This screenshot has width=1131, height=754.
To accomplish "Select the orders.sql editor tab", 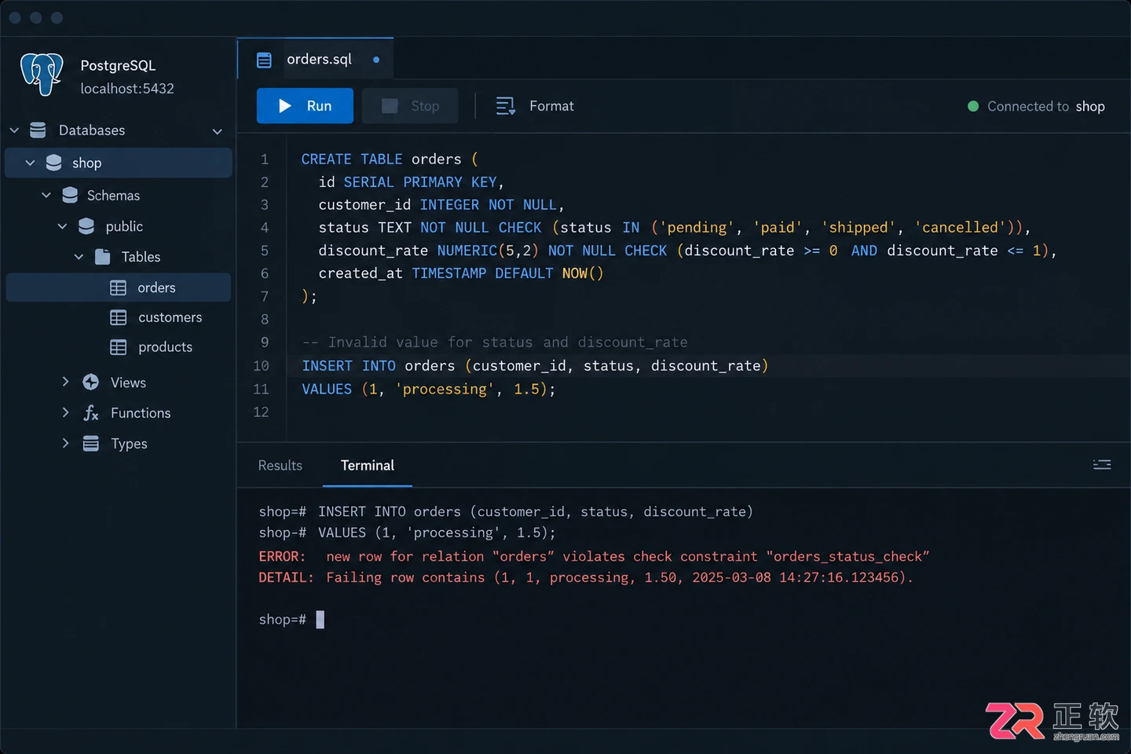I will [x=316, y=59].
